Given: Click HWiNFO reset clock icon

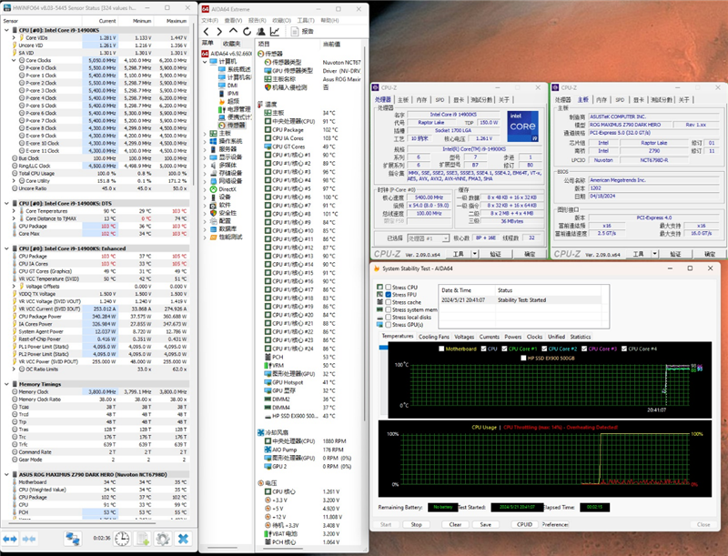Looking at the screenshot, I should tap(121, 539).
